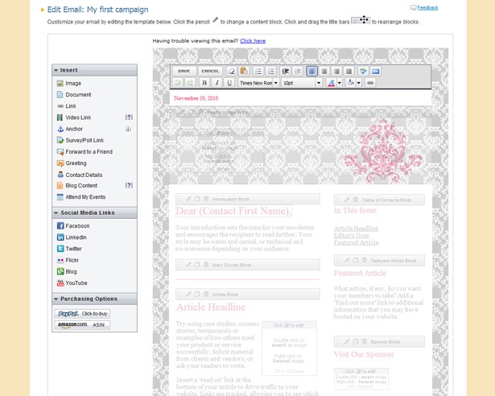Insert a Document from the sidebar
Image resolution: width=495 pixels, height=396 pixels.
pyautogui.click(x=74, y=95)
